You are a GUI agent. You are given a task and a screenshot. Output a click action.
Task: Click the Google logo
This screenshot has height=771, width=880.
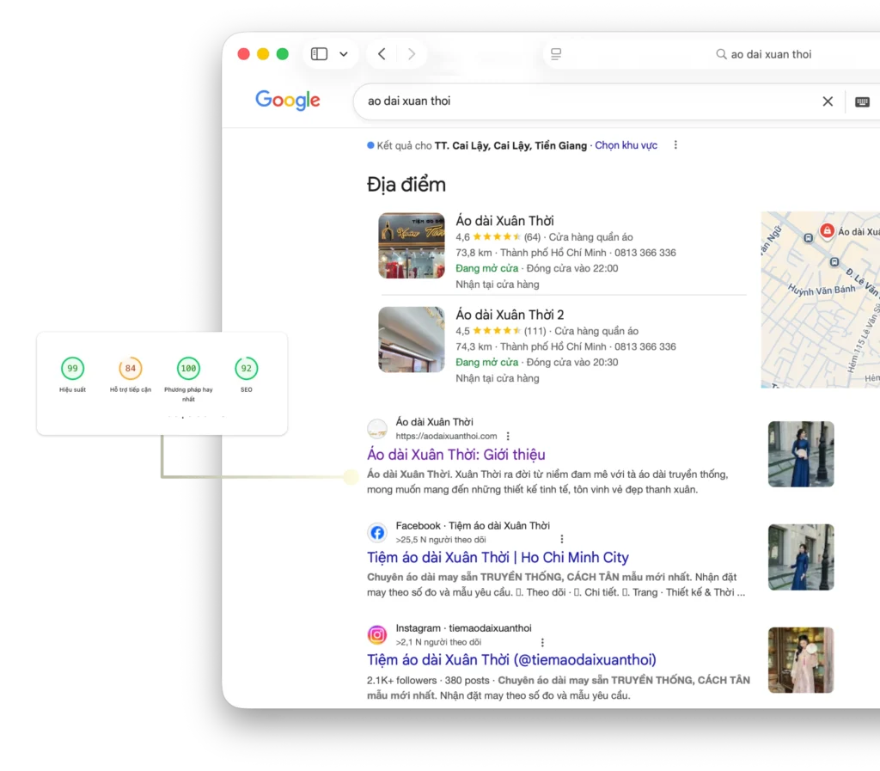288,101
